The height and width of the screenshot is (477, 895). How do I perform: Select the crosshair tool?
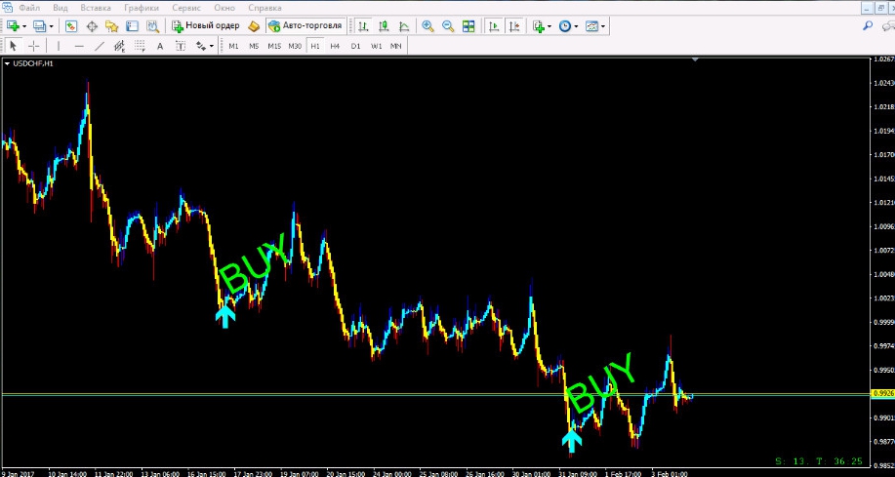click(35, 46)
